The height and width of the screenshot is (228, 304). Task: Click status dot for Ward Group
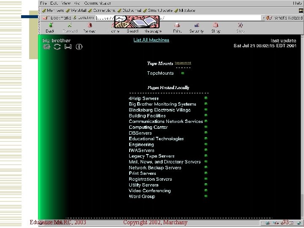point(206,196)
